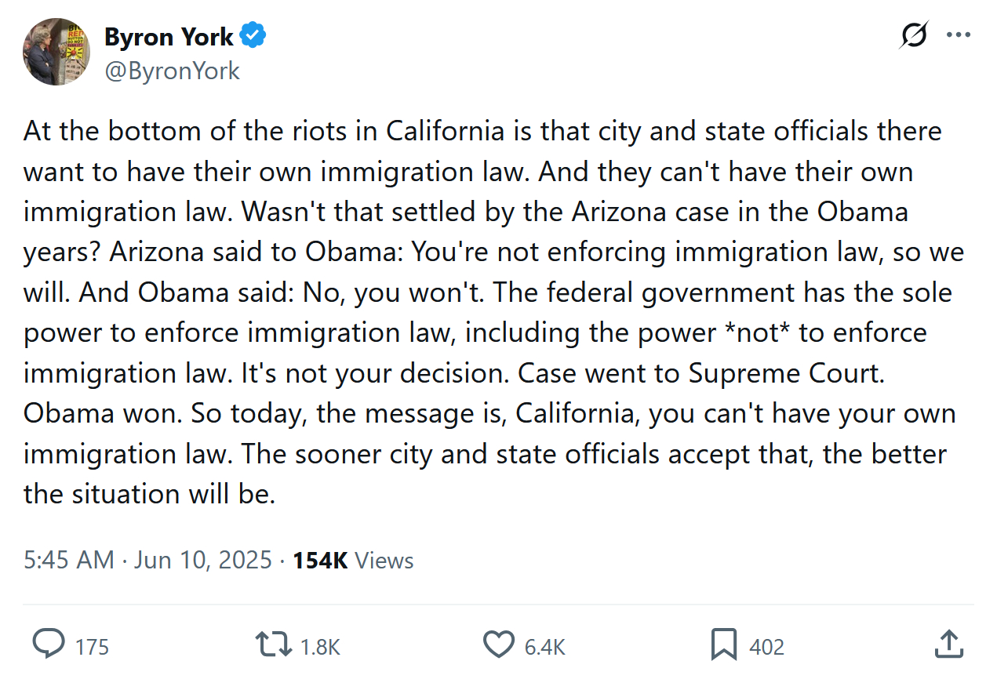Repost using the retweet arrows icon

pyautogui.click(x=272, y=645)
